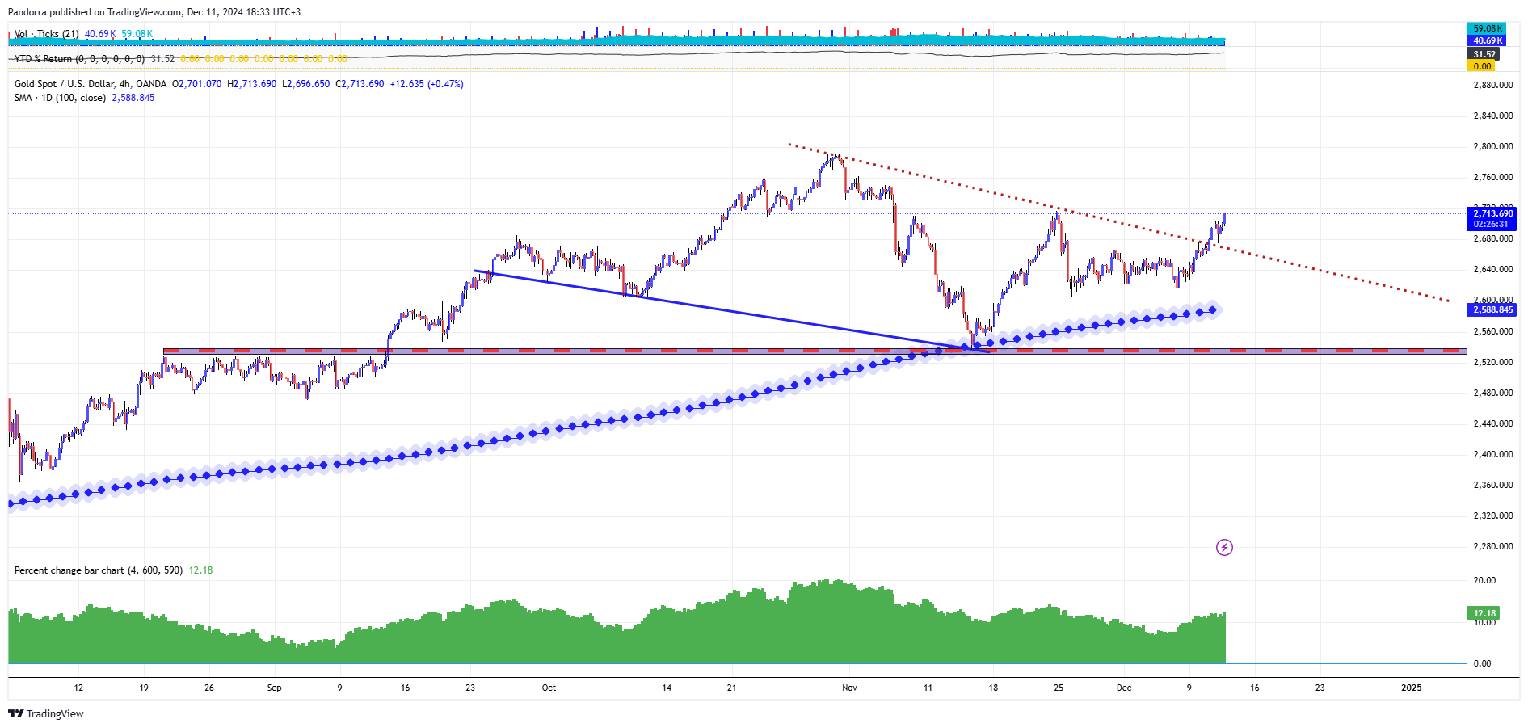Click the "Dec" label on the time axis
Image resolution: width=1528 pixels, height=728 pixels.
point(1124,688)
